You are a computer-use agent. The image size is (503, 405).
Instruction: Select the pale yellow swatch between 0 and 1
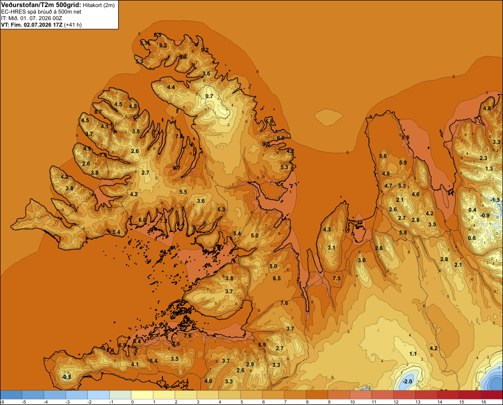142,395
